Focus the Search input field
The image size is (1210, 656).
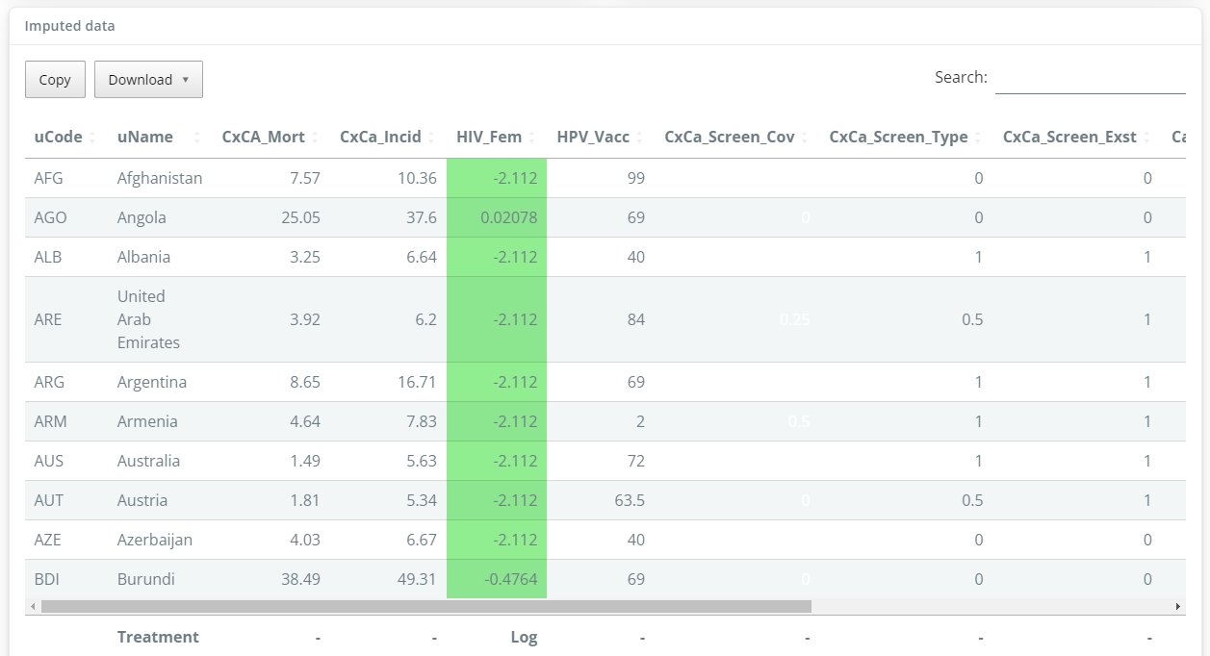click(1090, 78)
